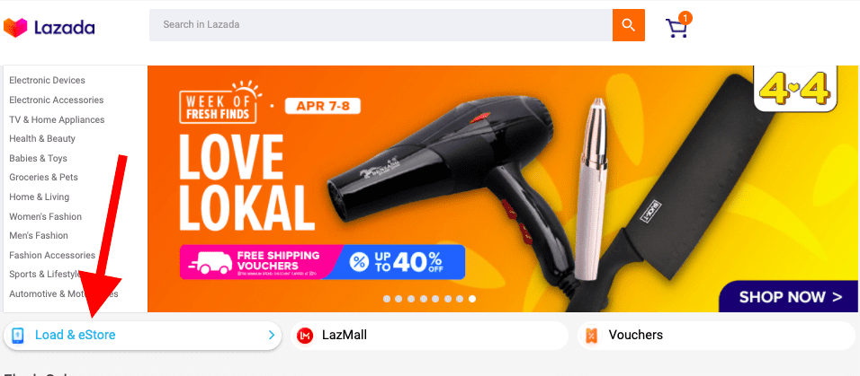Click the up to 40% off badge

pyautogui.click(x=405, y=262)
